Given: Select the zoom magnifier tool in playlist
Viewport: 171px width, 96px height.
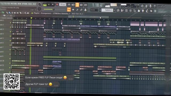Looking at the screenshot, I should [26, 13].
